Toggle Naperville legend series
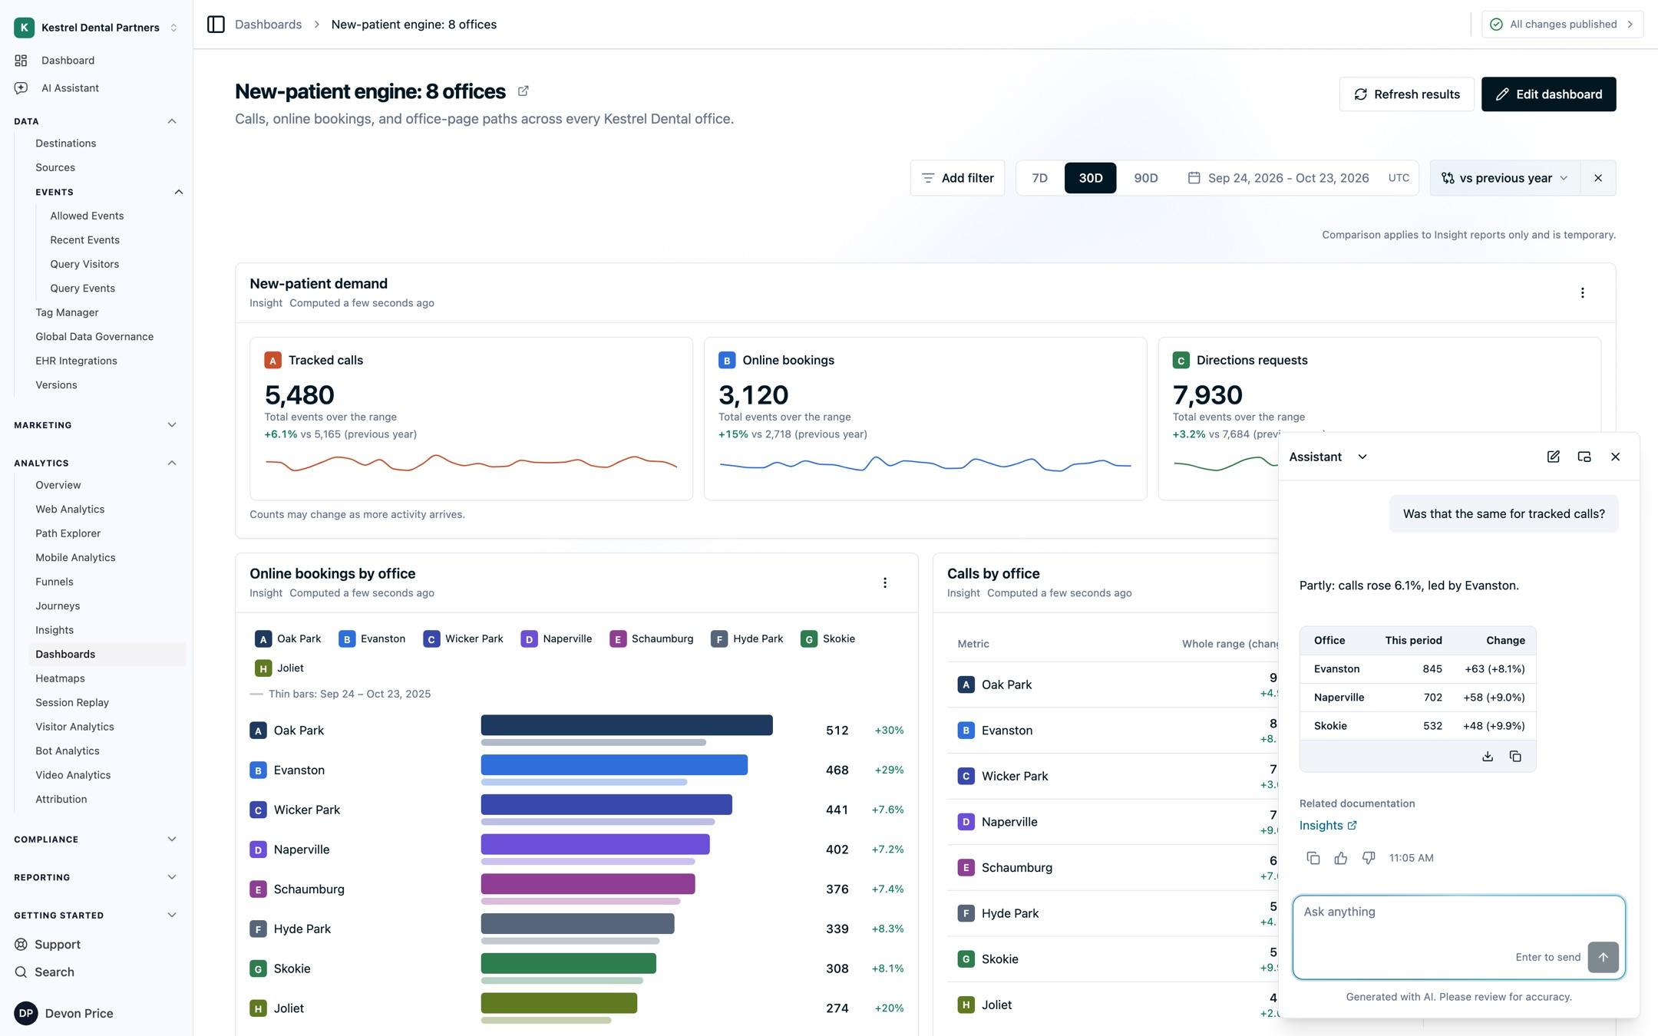The image size is (1658, 1036). 557,639
